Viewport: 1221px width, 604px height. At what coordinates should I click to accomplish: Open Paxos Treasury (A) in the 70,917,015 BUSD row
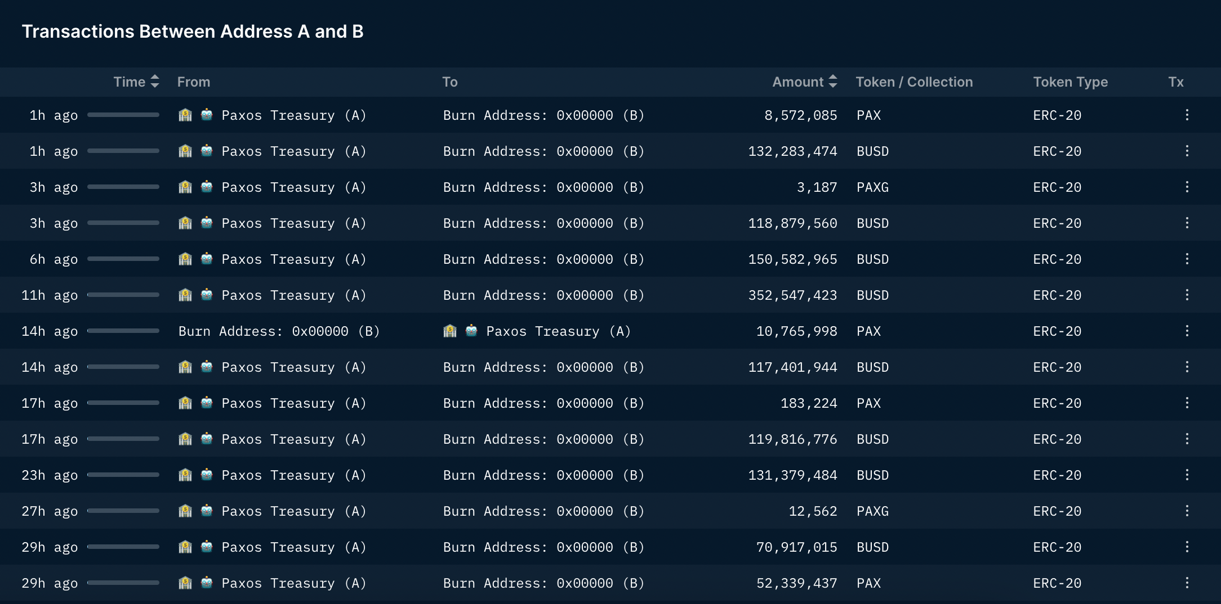(293, 547)
